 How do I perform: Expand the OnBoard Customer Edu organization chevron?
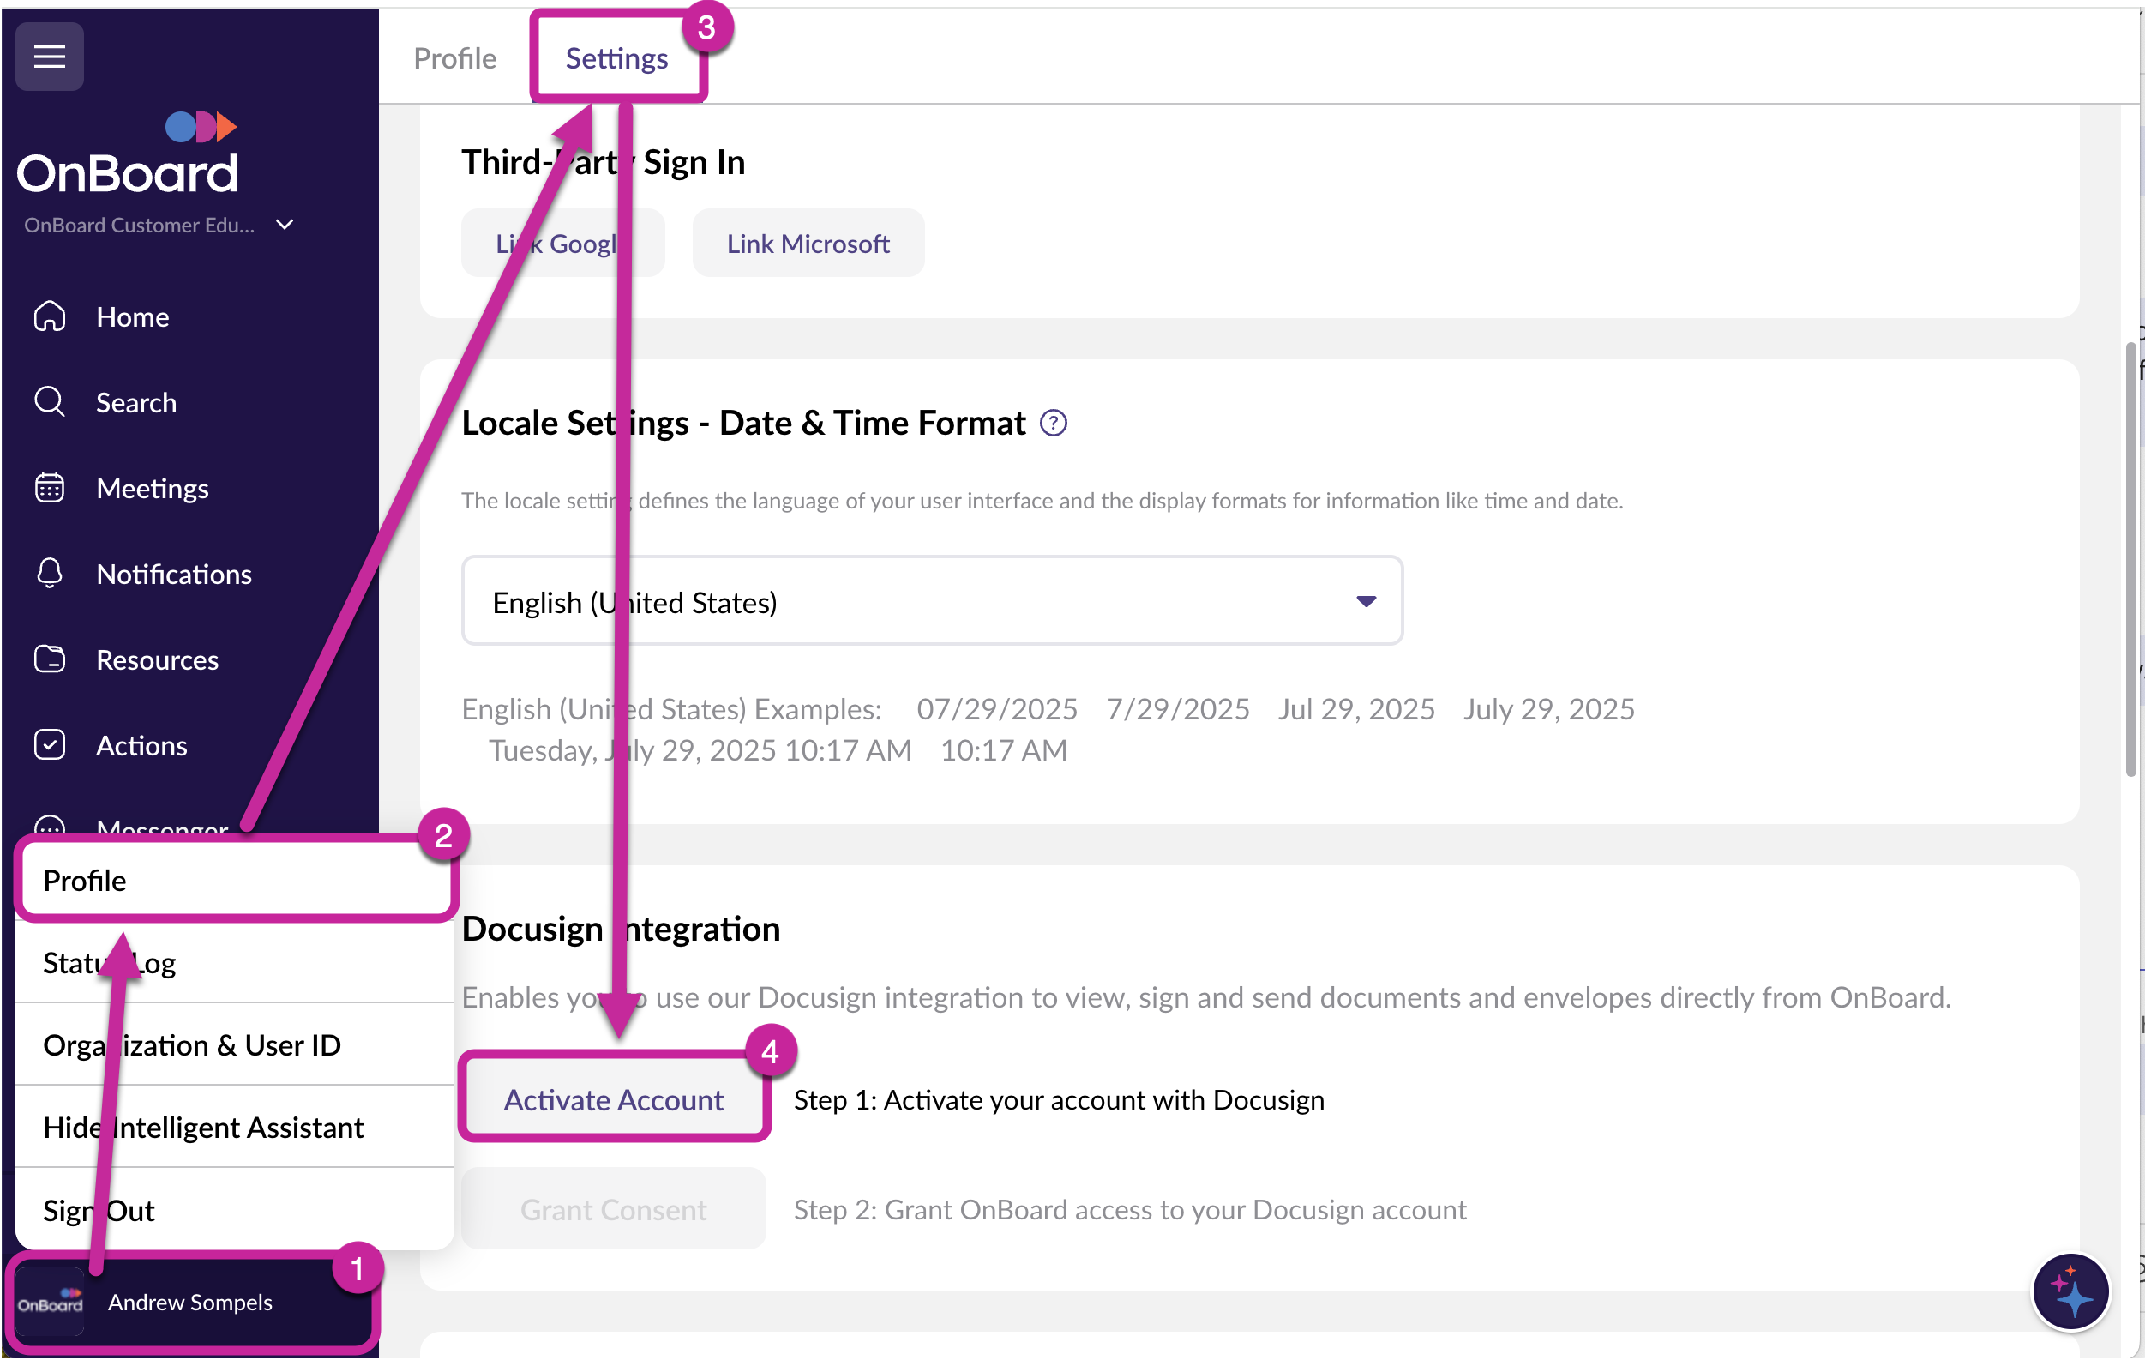pyautogui.click(x=285, y=225)
